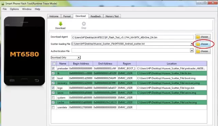Open the Options menu

(x=14, y=9)
